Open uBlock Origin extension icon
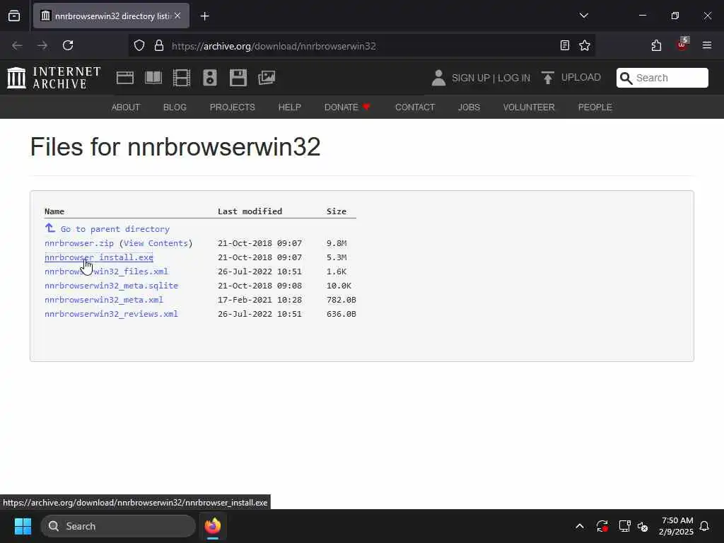 coord(682,45)
